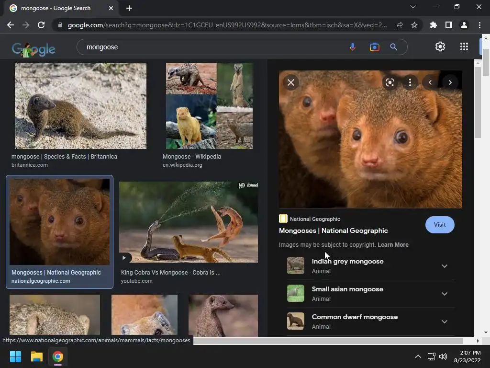Open the Chrome three-dot menu
The image size is (490, 368).
[479, 25]
